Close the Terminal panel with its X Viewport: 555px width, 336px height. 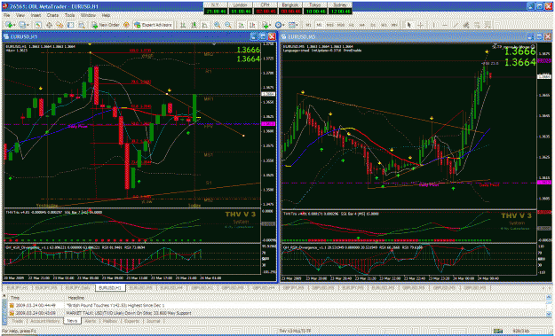coord(4,295)
